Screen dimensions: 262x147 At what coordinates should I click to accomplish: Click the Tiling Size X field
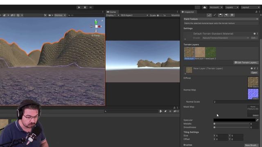tap(222, 136)
